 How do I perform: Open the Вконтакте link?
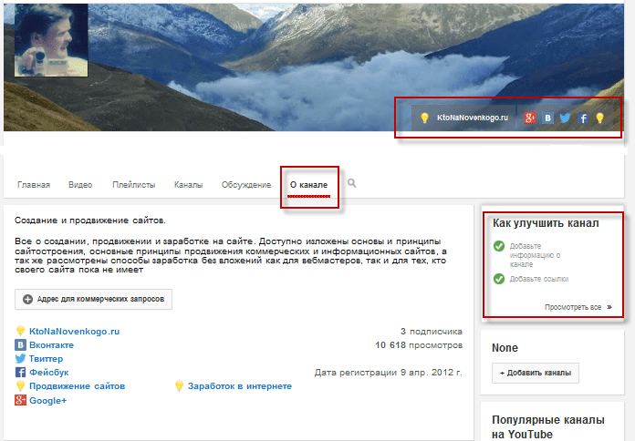point(51,345)
